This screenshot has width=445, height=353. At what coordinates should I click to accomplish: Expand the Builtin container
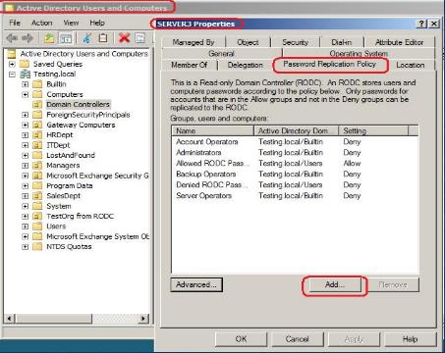[x=26, y=84]
